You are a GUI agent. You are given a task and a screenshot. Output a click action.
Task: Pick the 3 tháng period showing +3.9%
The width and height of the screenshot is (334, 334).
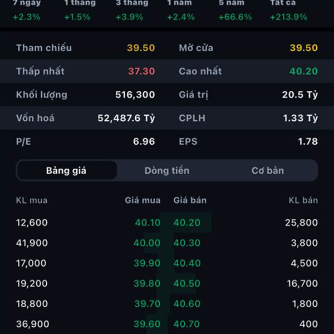coord(129,10)
